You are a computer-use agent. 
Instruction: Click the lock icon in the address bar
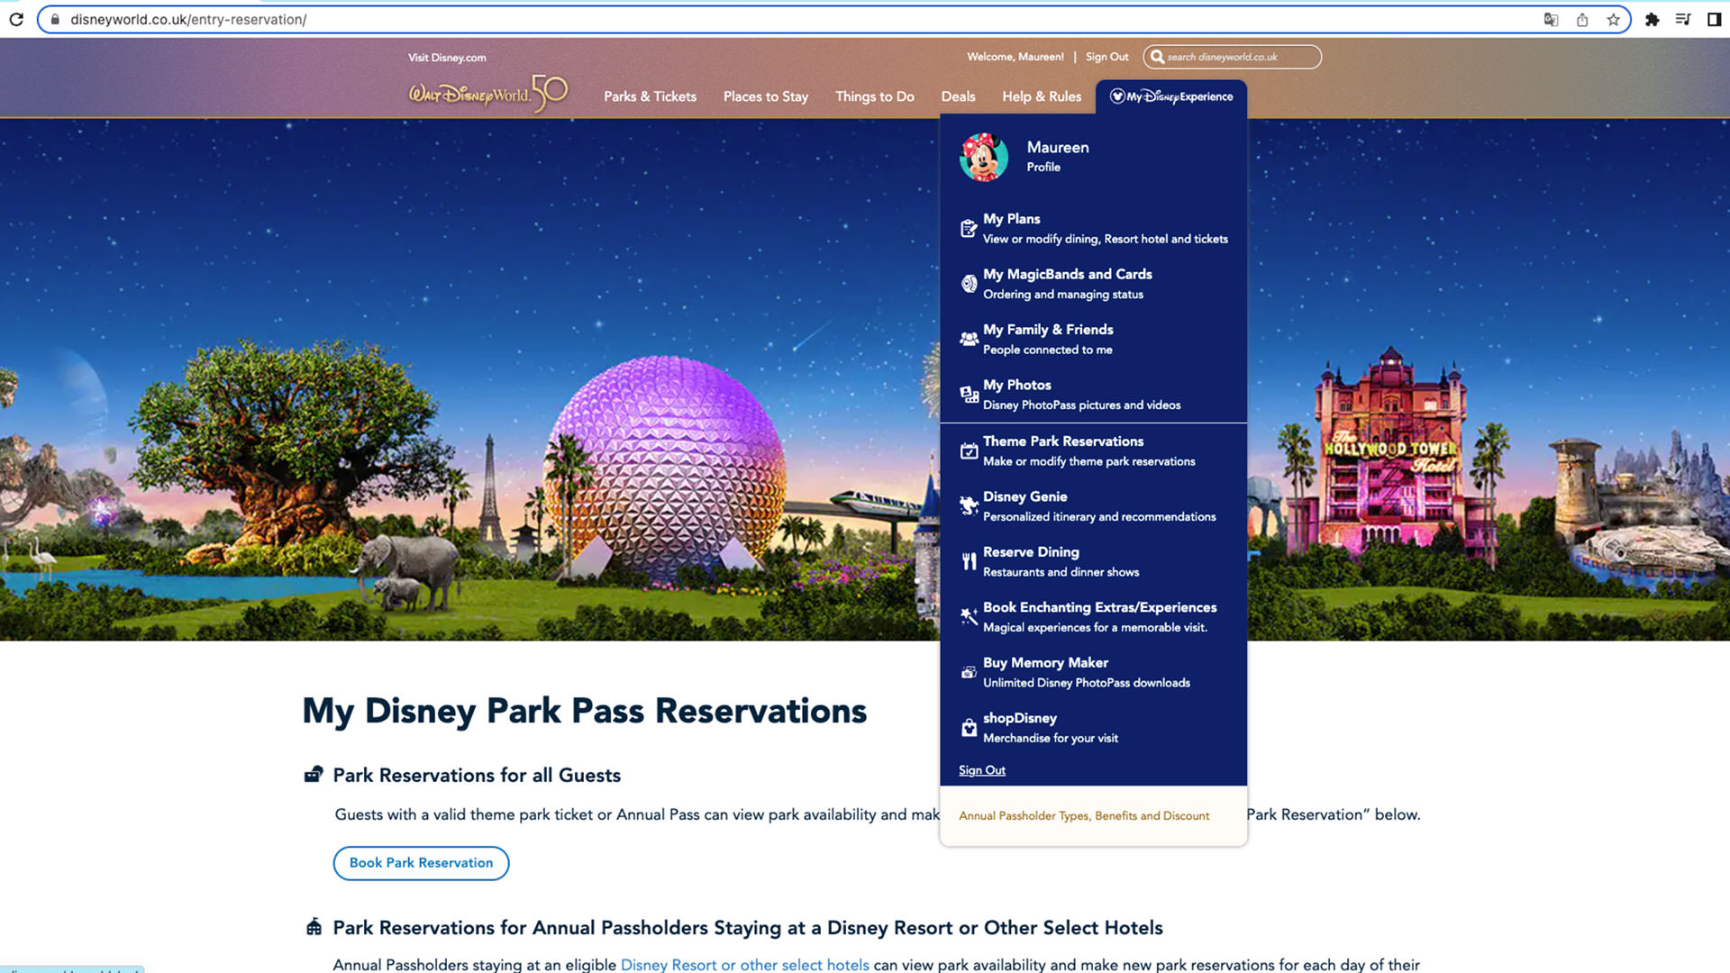pos(55,20)
